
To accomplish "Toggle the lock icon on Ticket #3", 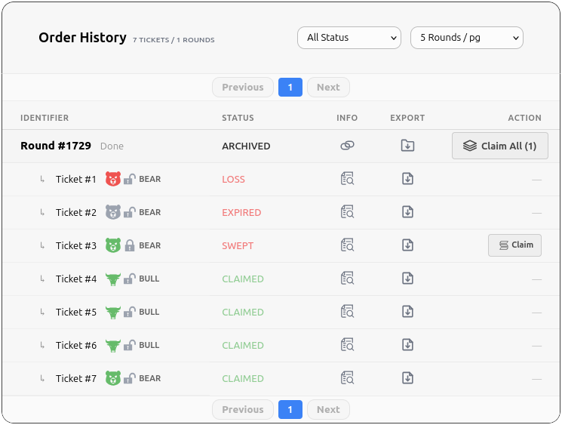I will [x=130, y=245].
